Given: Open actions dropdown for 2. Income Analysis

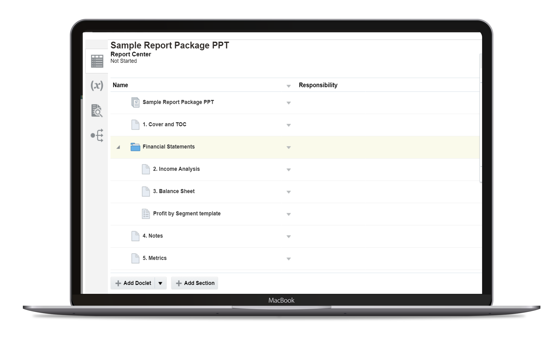Looking at the screenshot, I should (x=288, y=170).
